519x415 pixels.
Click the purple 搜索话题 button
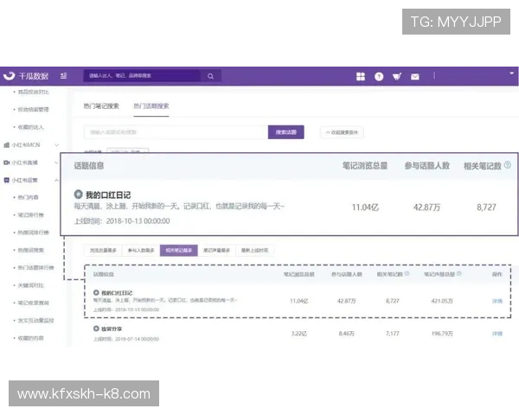[x=286, y=132]
